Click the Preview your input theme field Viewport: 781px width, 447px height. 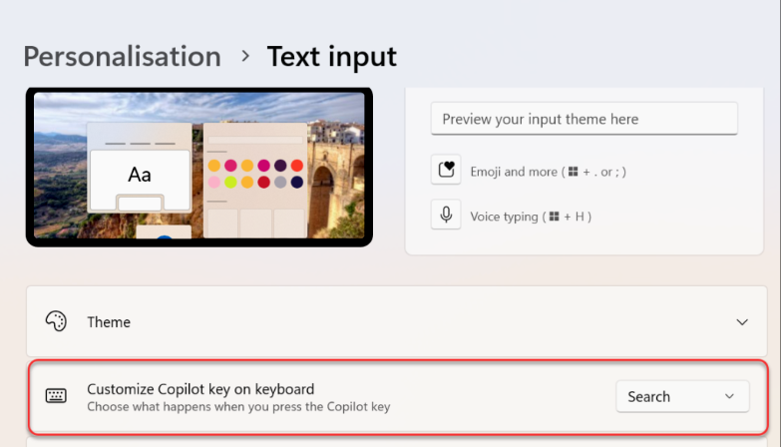coord(585,119)
